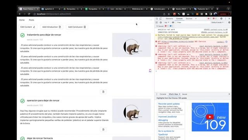Open the Home menu item

[22, 20]
